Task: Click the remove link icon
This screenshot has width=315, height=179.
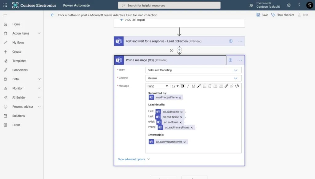Action: pos(232,86)
